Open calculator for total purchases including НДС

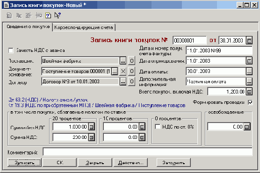(249, 92)
